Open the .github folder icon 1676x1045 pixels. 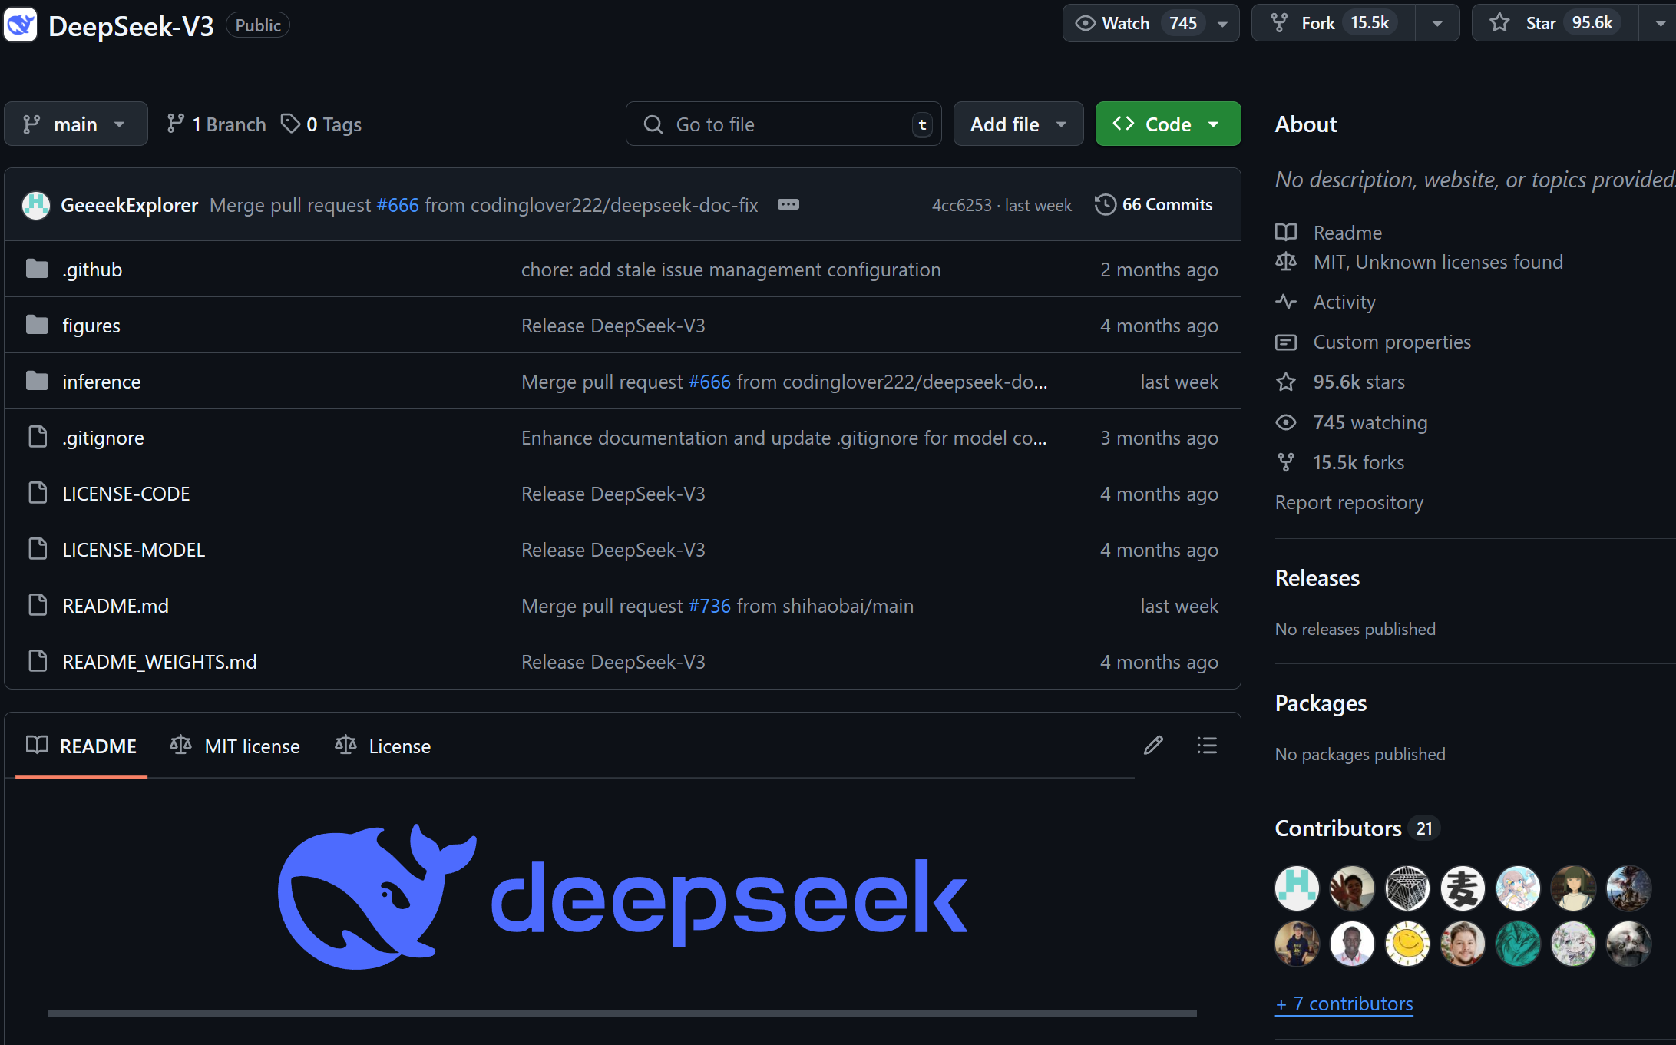[x=37, y=270]
